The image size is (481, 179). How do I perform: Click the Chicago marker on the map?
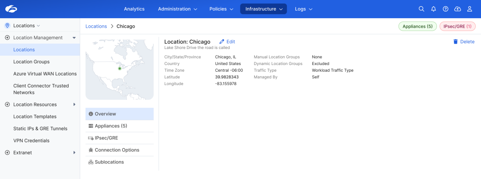(119, 69)
